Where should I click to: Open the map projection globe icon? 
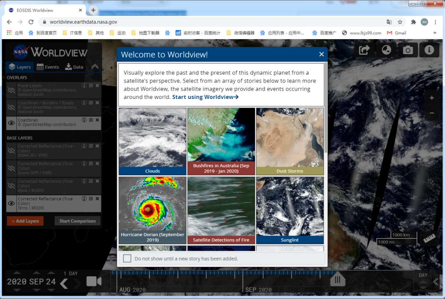click(x=386, y=50)
